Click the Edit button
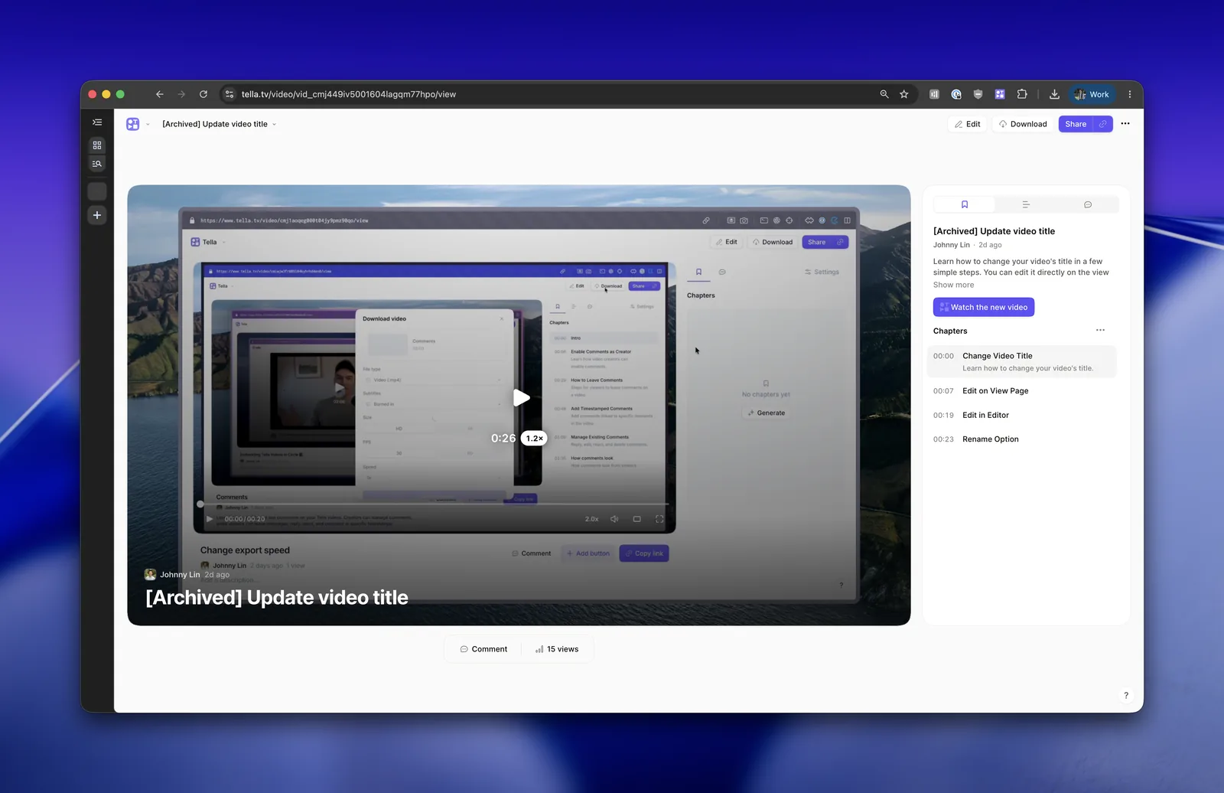The image size is (1224, 793). pos(968,124)
